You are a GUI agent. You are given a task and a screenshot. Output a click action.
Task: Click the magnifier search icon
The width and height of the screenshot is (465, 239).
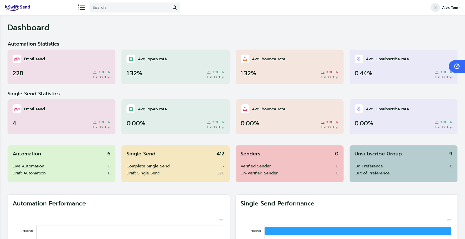tap(175, 8)
